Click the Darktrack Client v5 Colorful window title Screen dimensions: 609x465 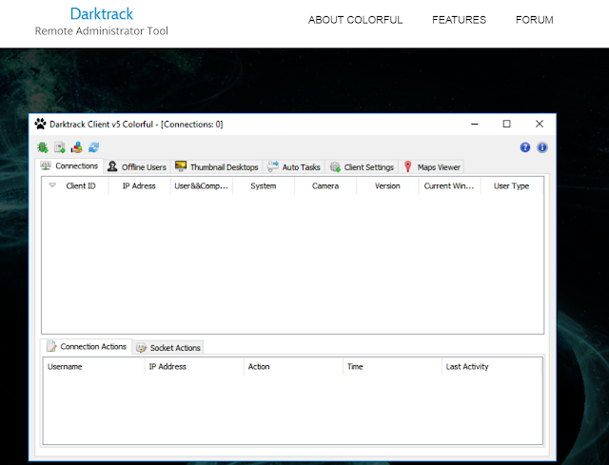tap(136, 125)
